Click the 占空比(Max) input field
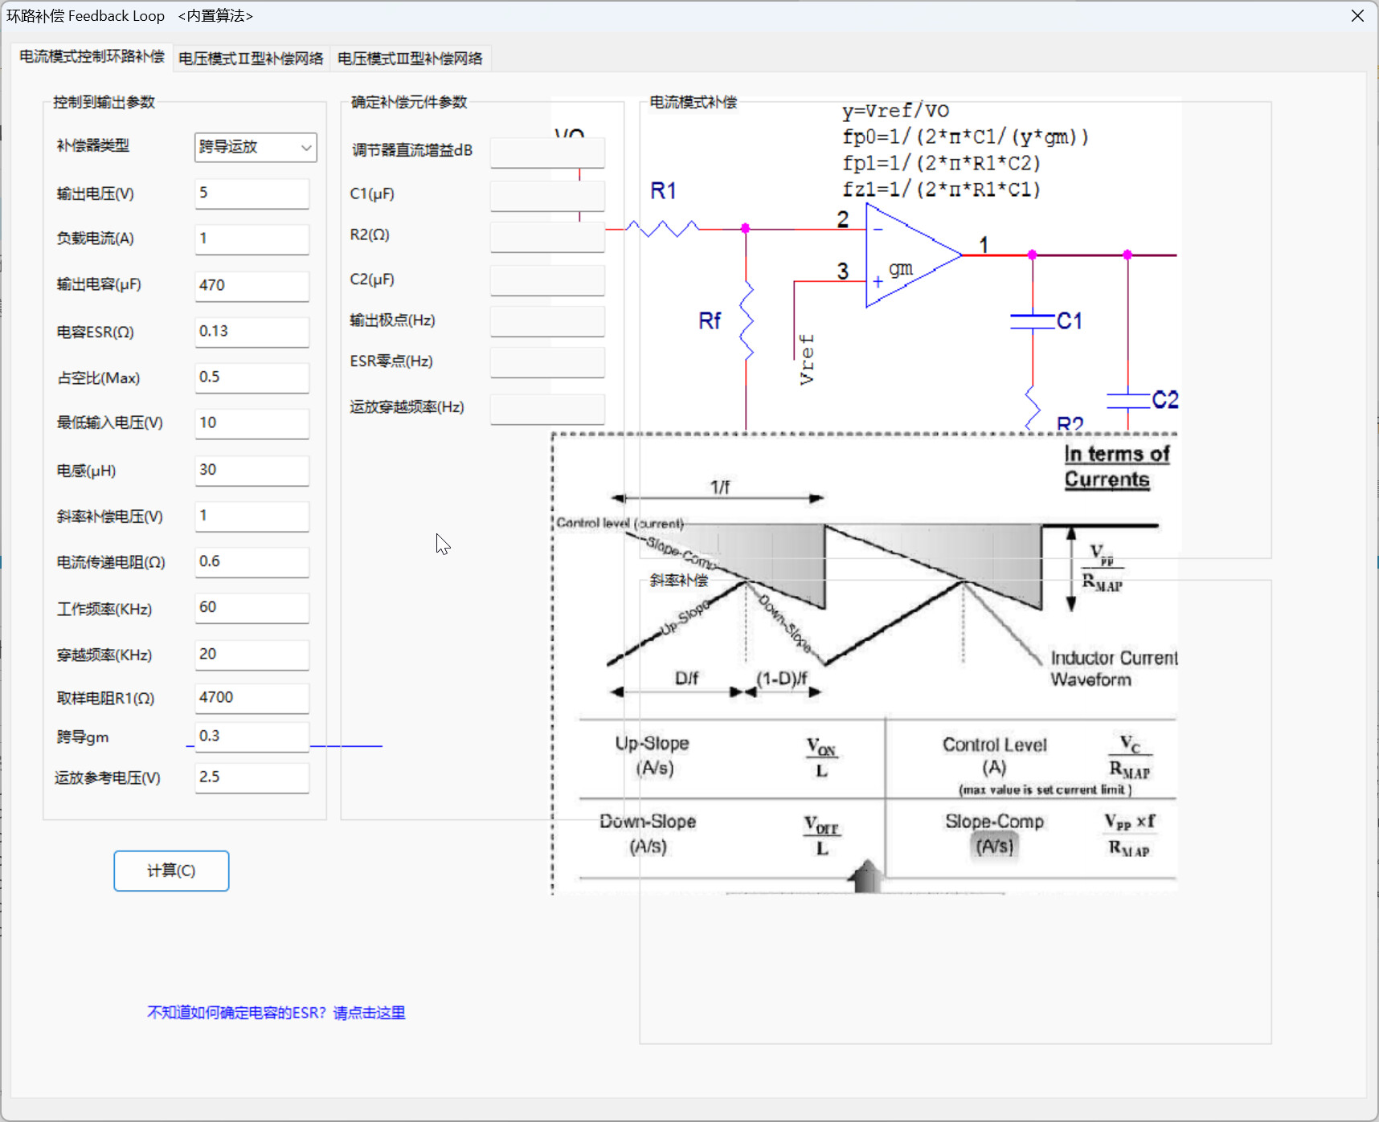The width and height of the screenshot is (1379, 1122). click(252, 377)
